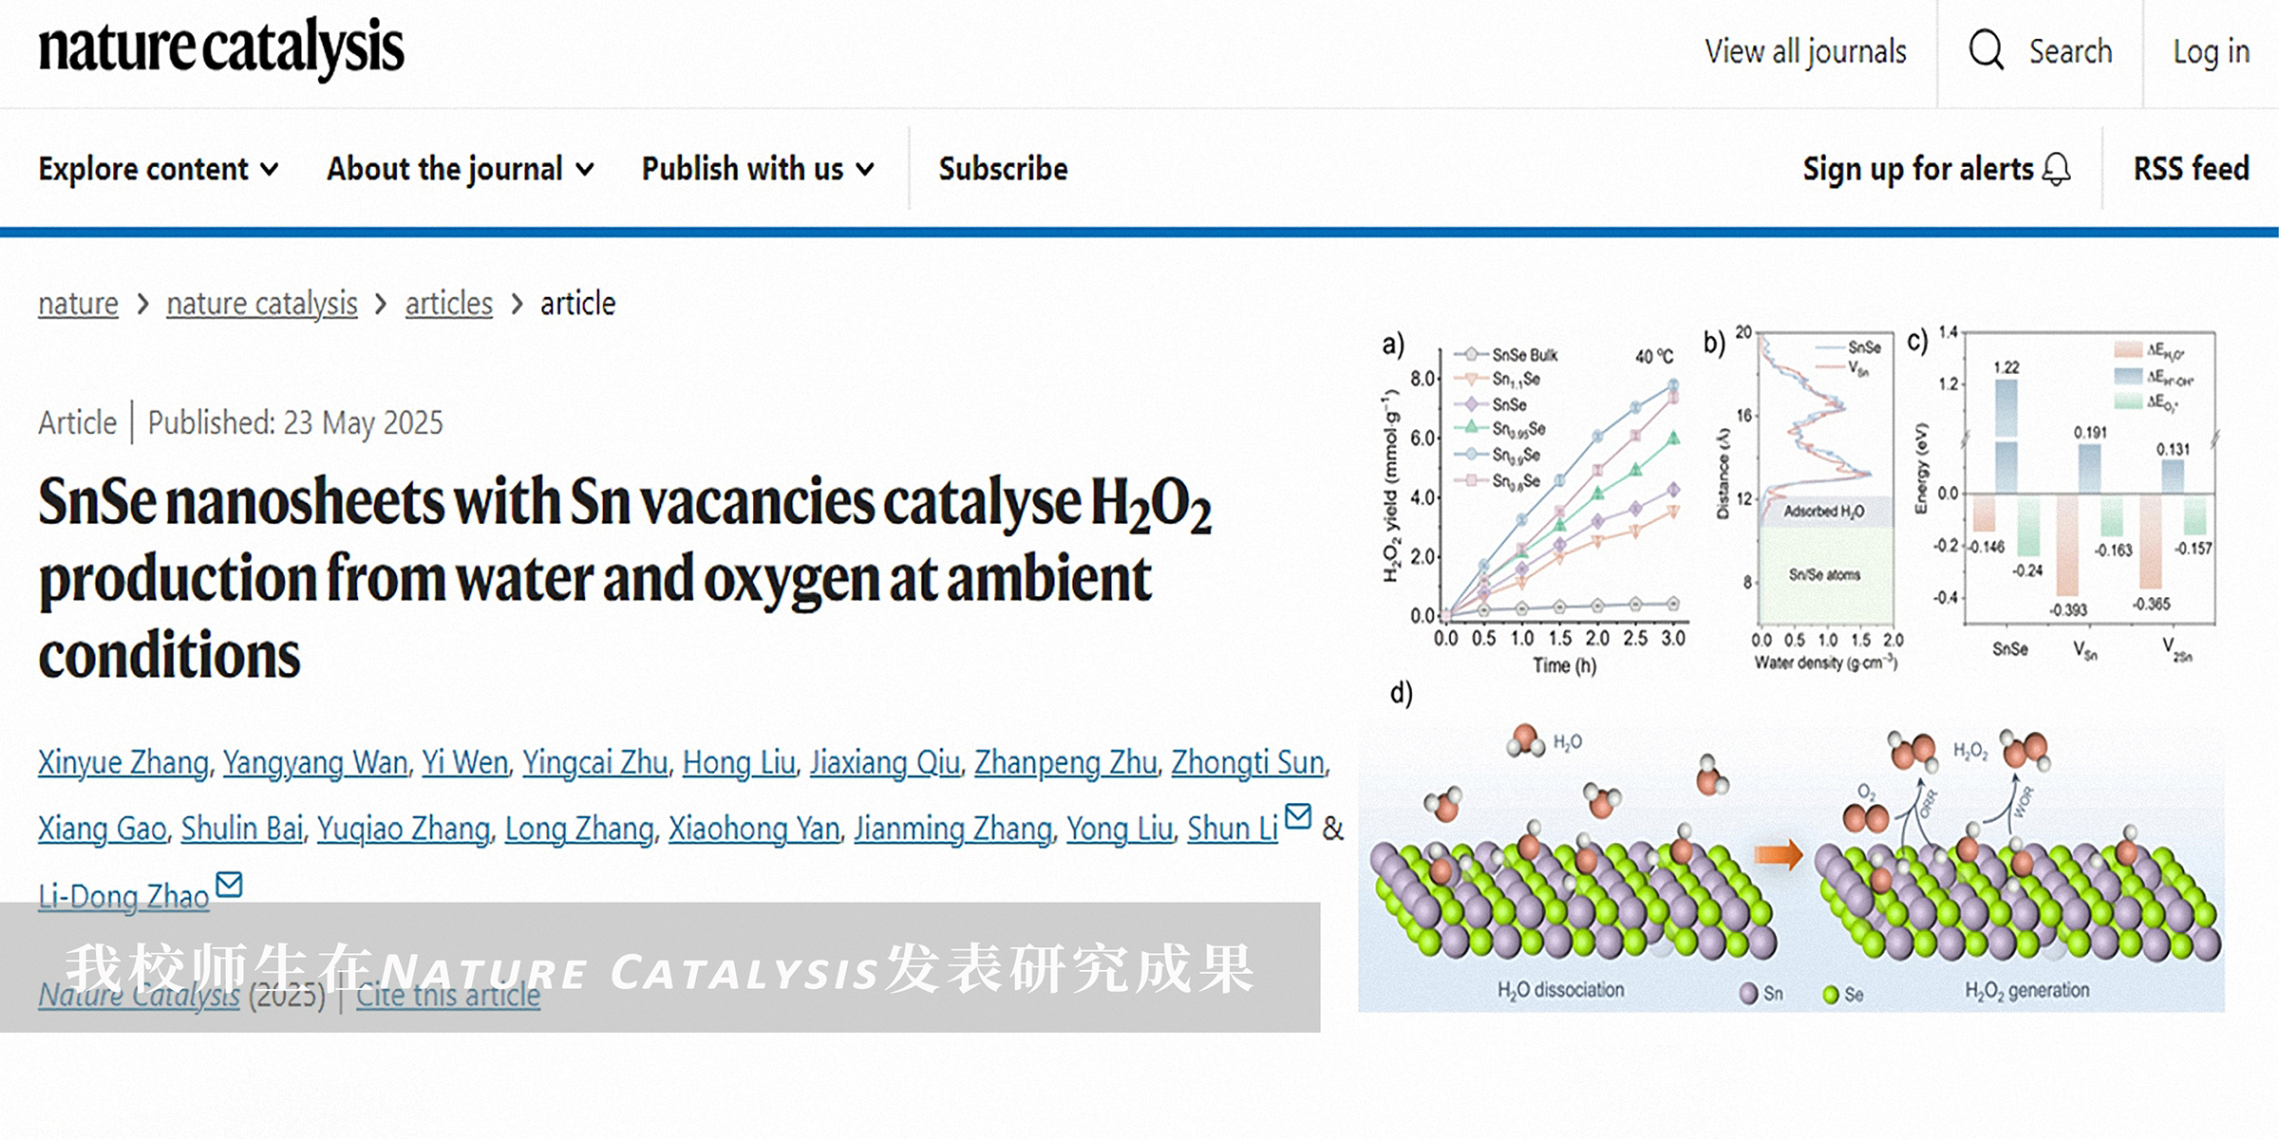
Task: Open the magnifier Search icon
Action: tap(1986, 49)
